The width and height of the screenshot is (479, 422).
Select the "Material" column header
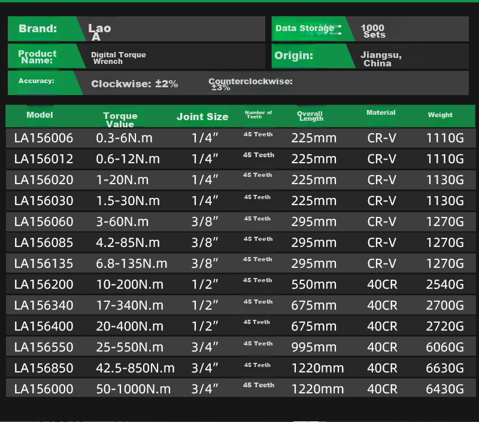(x=381, y=112)
